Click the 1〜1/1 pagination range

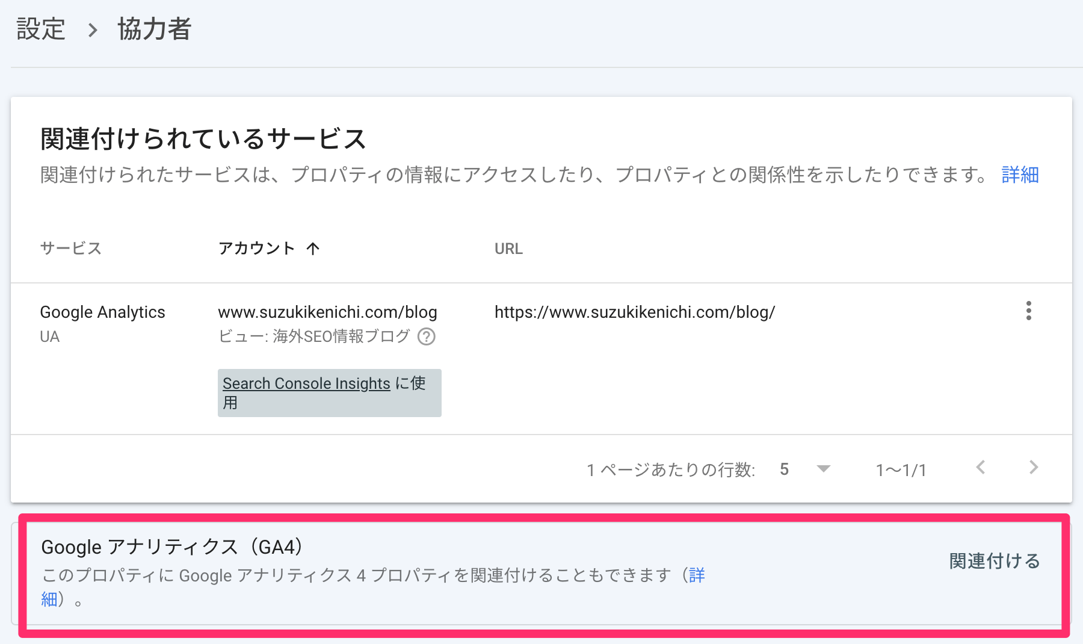[901, 469]
